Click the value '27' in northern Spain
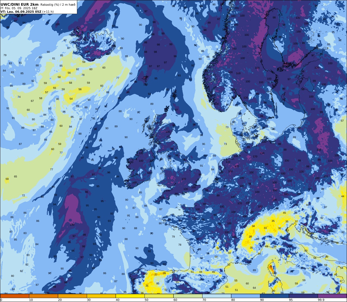The height and width of the screenshot is (302, 347). tap(156, 275)
